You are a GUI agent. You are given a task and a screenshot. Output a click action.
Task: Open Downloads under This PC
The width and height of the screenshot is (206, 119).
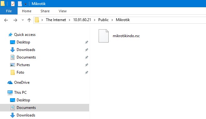26,115
